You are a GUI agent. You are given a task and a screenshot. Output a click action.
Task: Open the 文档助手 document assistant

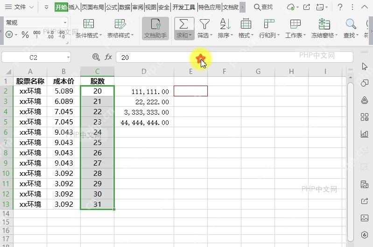pos(155,29)
